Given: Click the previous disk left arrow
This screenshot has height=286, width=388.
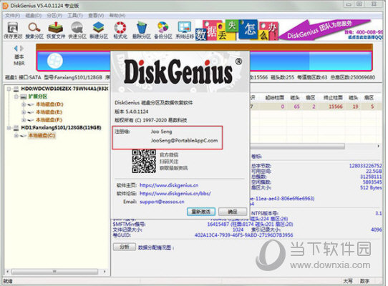Looking at the screenshot, I should [x=16, y=48].
